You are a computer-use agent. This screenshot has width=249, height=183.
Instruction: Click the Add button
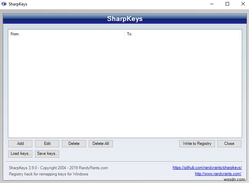[20, 144]
